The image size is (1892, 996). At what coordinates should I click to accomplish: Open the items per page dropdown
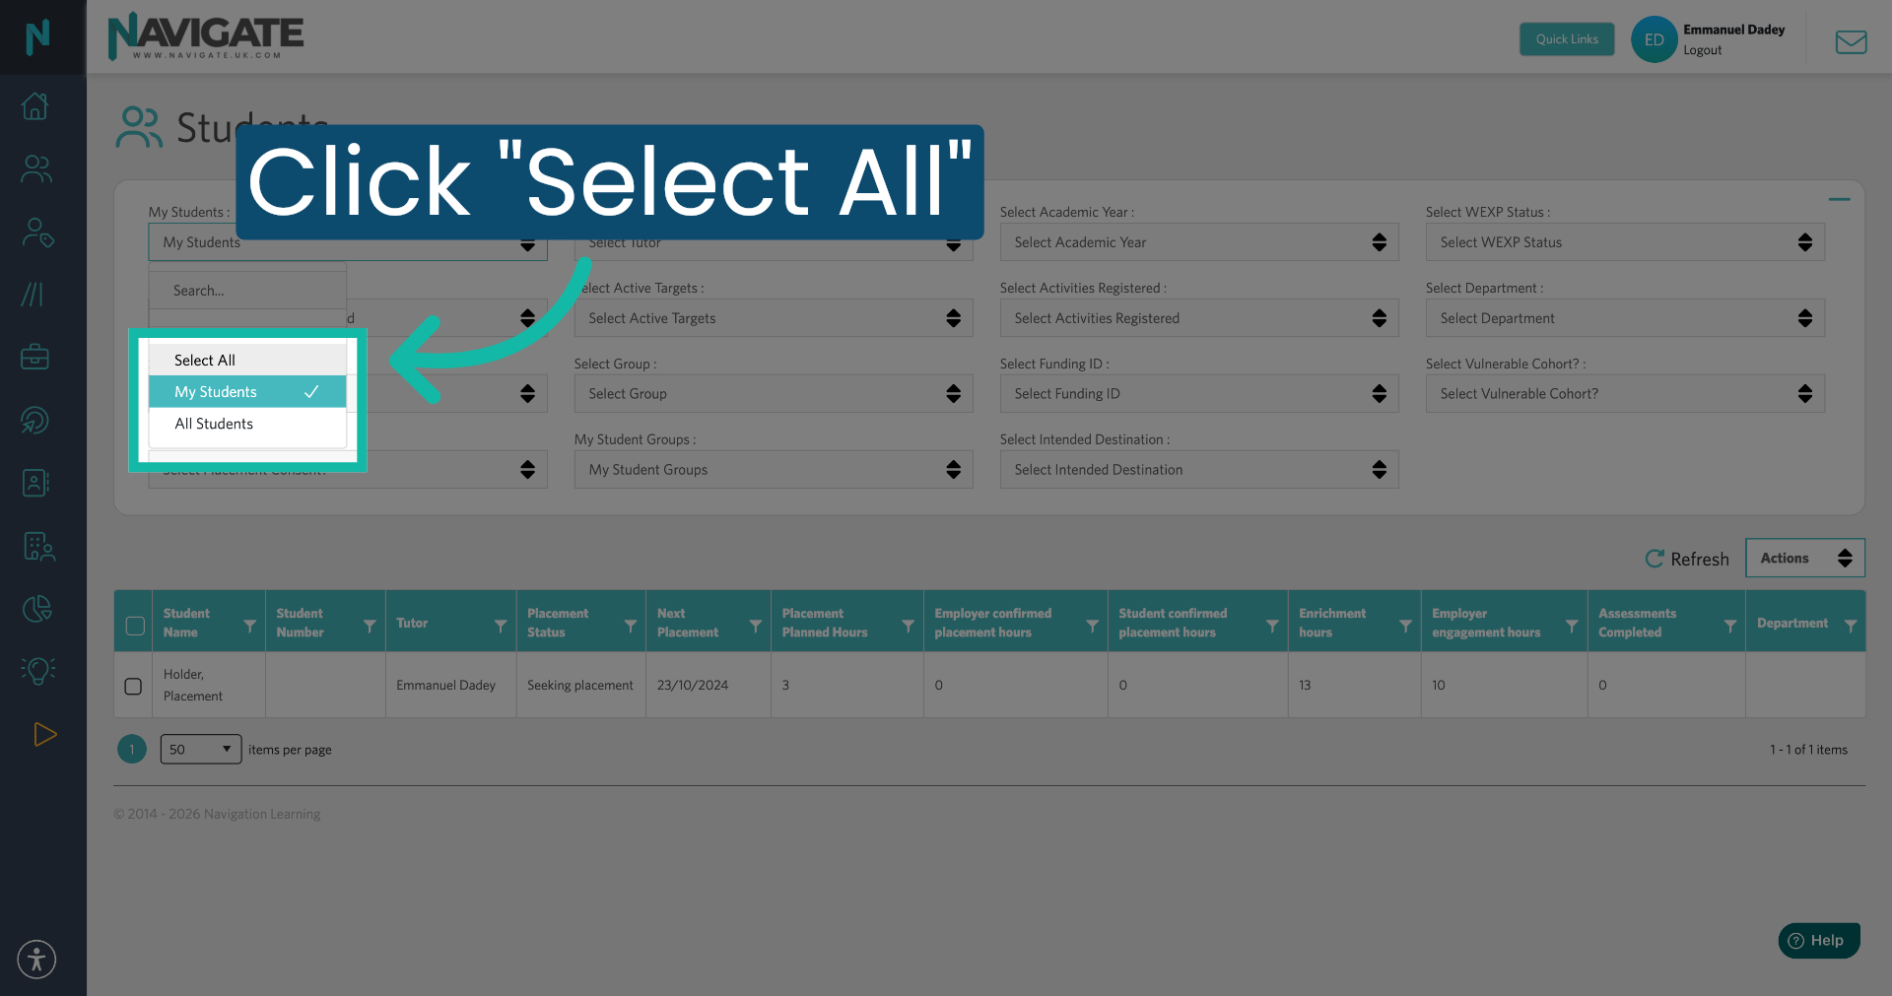coord(200,749)
